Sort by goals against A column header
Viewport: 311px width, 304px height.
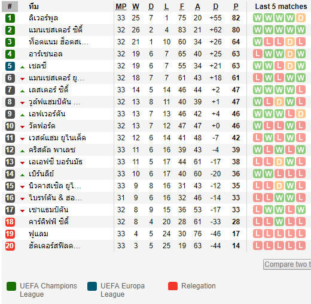click(197, 7)
